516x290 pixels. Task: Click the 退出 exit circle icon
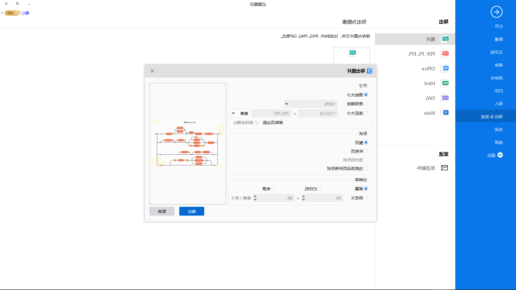point(500,155)
